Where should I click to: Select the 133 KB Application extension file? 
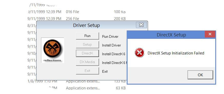76,81
